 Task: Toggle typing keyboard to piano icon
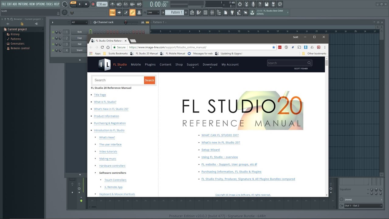(x=112, y=12)
